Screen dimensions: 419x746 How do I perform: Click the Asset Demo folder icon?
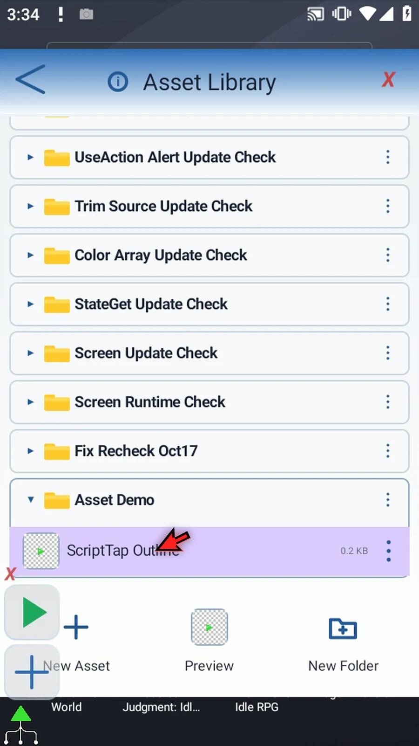(57, 500)
